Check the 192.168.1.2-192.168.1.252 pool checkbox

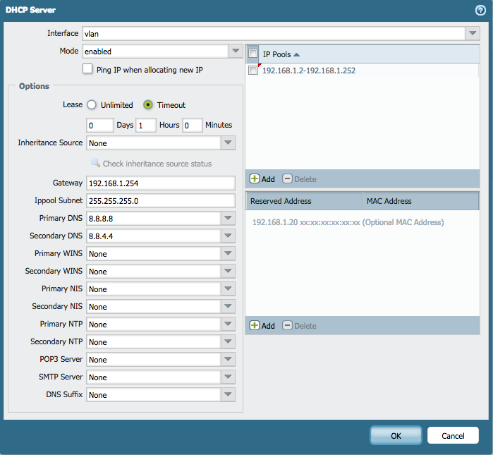[x=253, y=71]
